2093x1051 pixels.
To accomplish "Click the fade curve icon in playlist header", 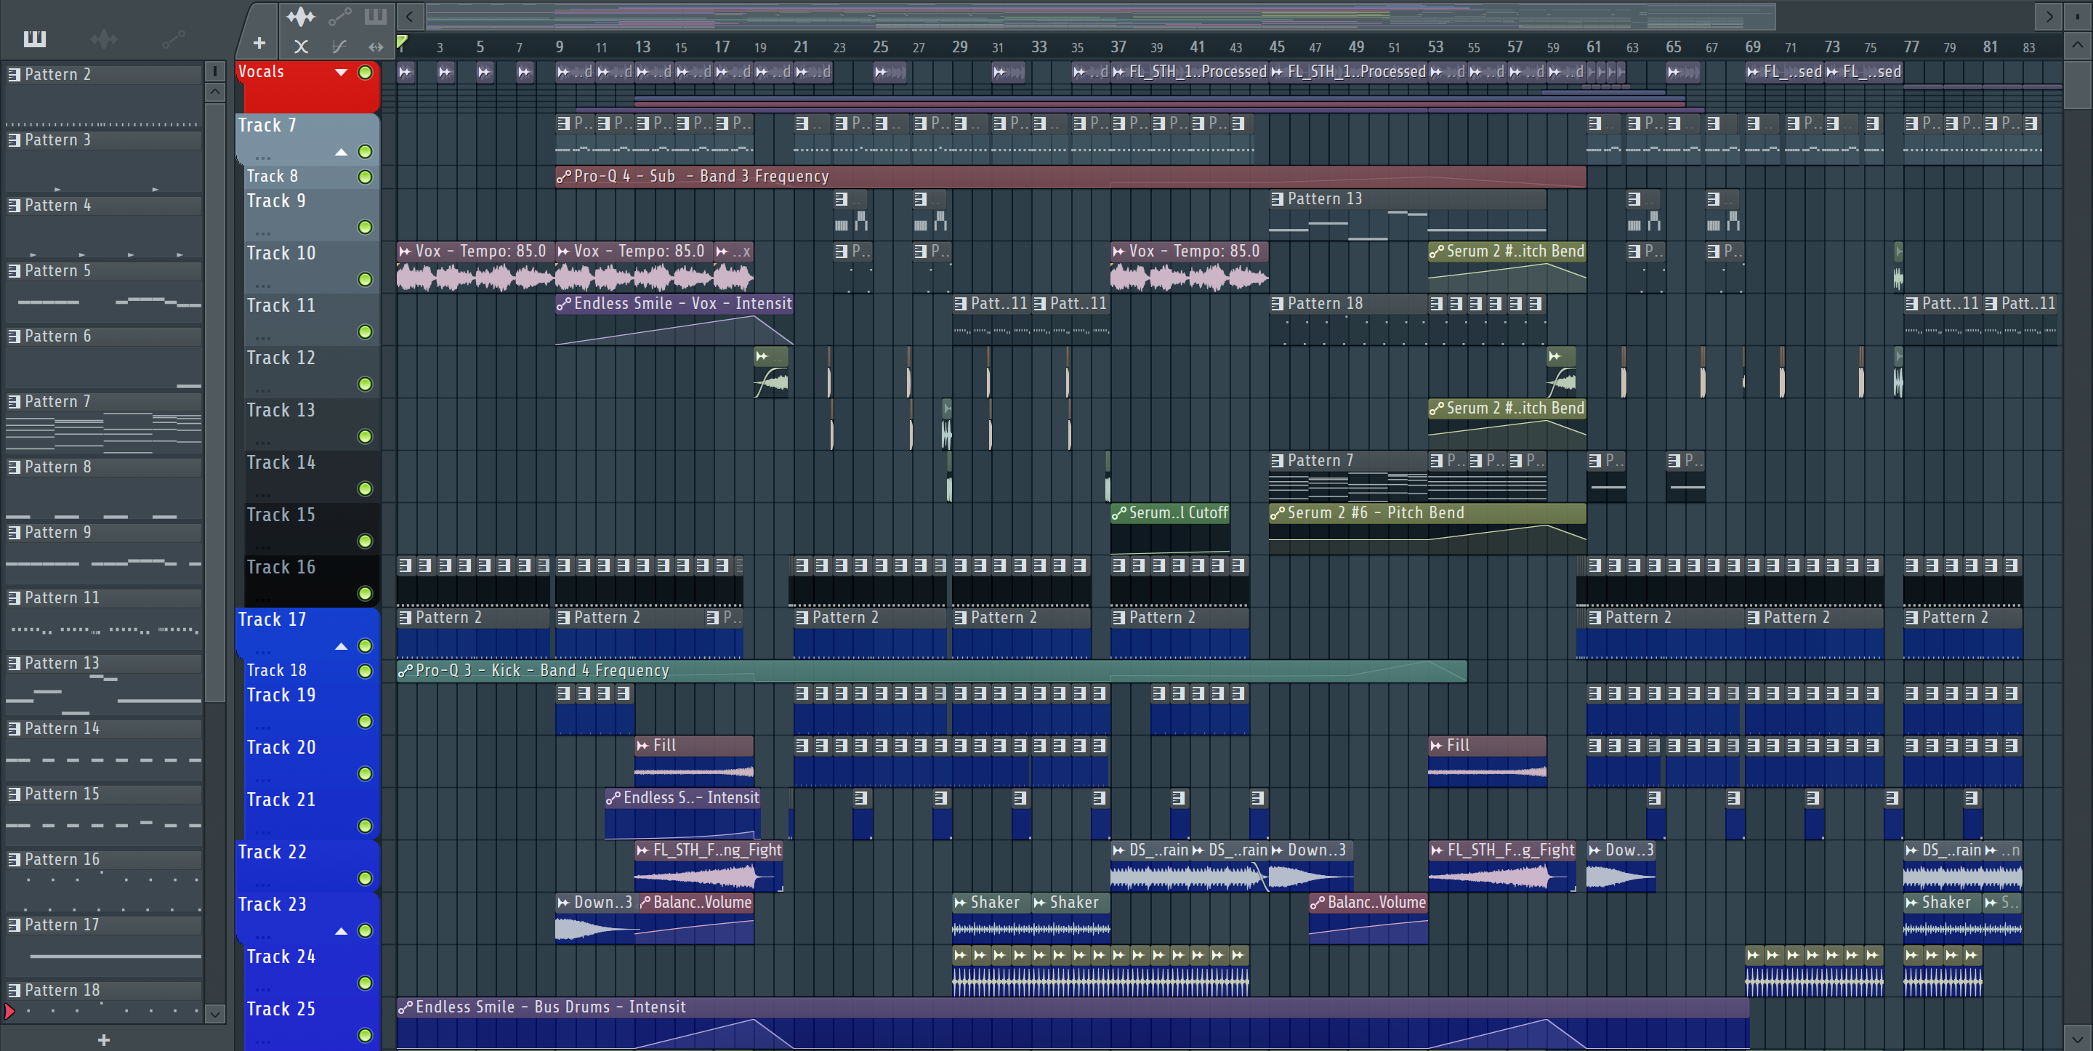I will tap(339, 47).
